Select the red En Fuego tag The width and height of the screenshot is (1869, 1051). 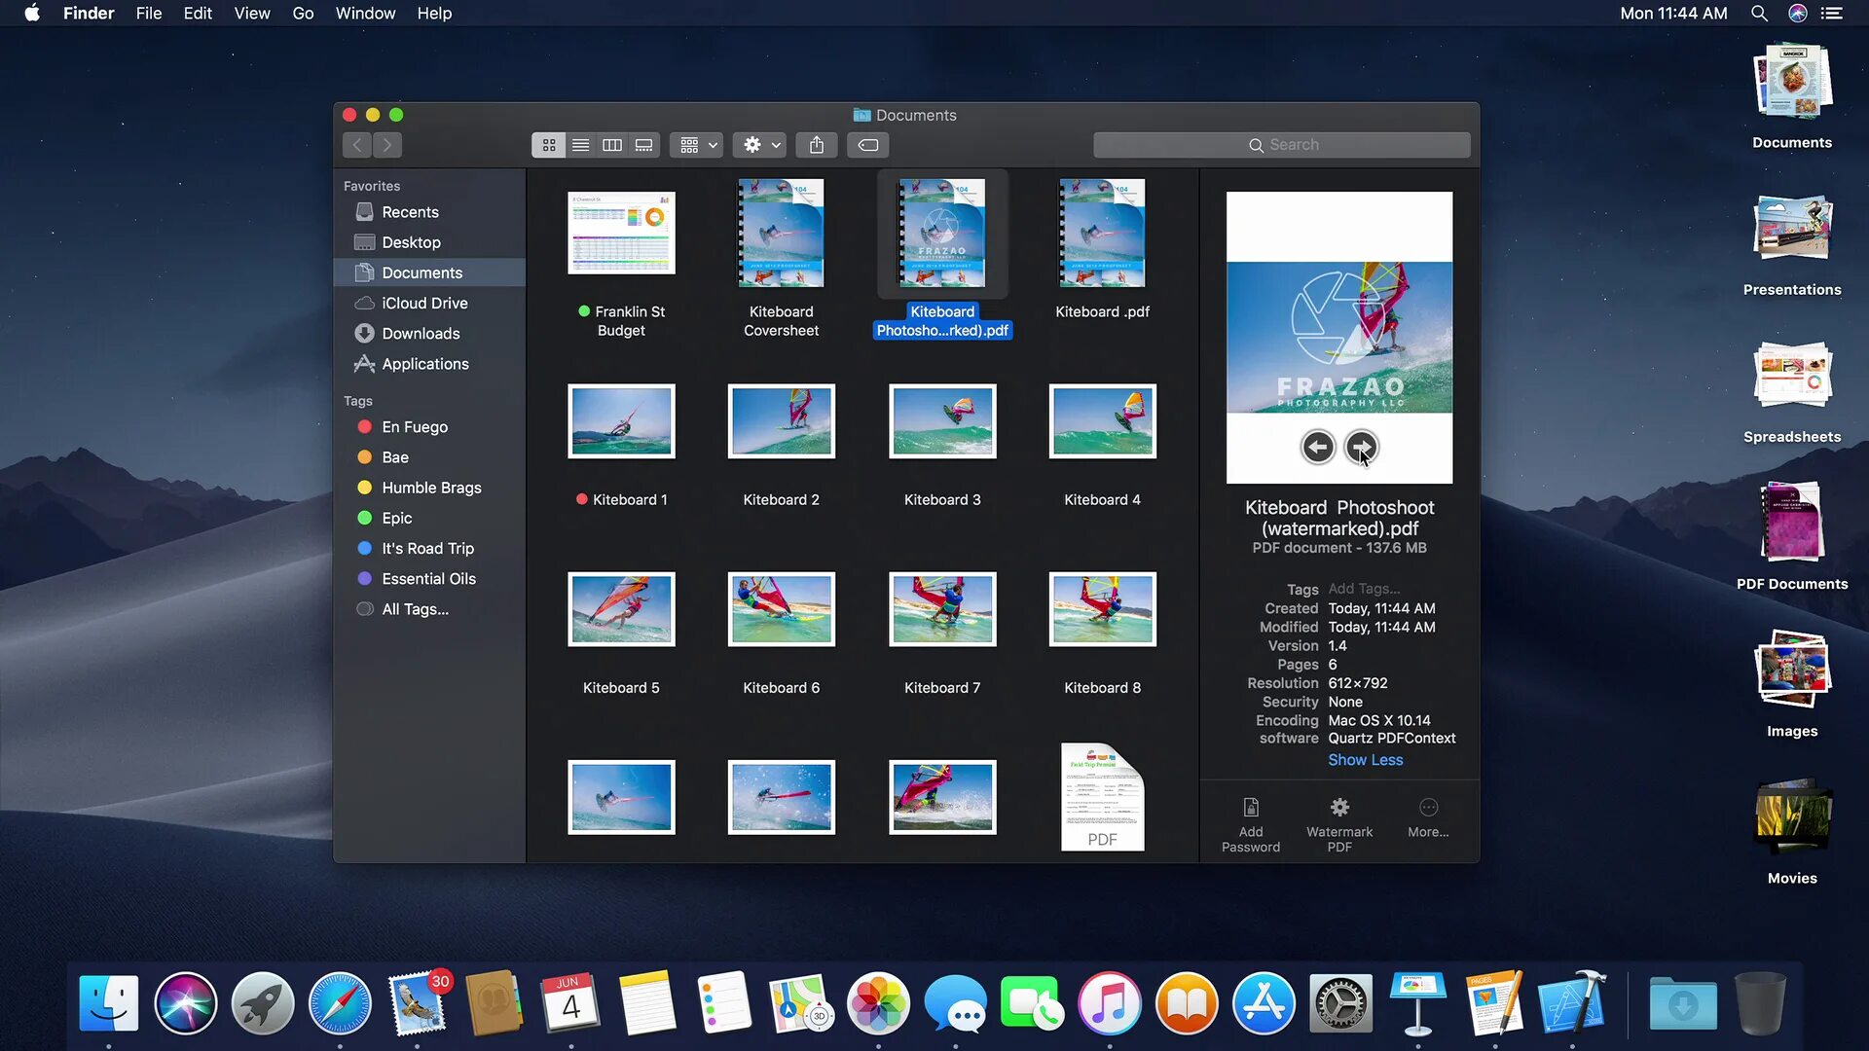[x=414, y=426]
